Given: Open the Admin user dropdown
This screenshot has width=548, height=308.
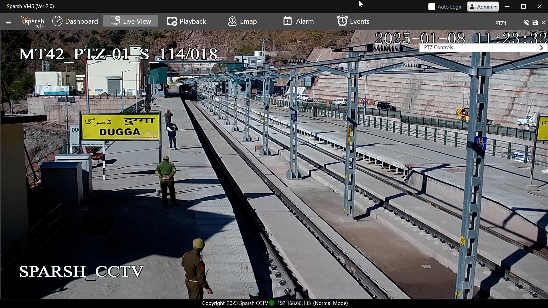Looking at the screenshot, I should coord(483,7).
